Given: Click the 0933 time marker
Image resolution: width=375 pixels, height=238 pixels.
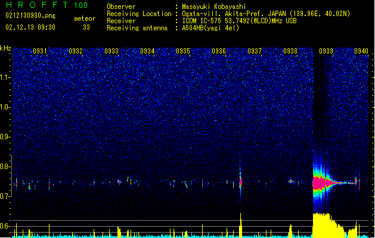Looking at the screenshot, I should point(111,51).
